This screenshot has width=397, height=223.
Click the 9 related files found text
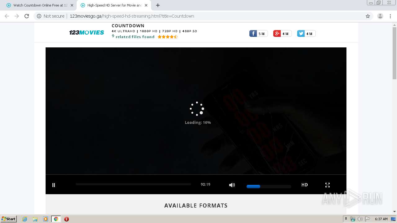point(133,37)
